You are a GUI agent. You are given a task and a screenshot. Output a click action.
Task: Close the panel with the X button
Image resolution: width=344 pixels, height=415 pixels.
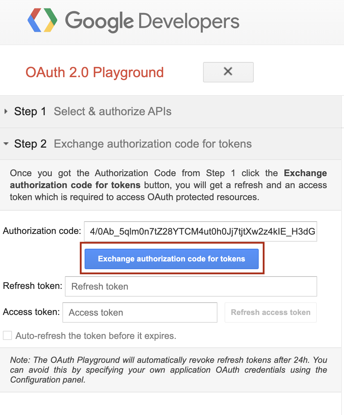pos(228,72)
